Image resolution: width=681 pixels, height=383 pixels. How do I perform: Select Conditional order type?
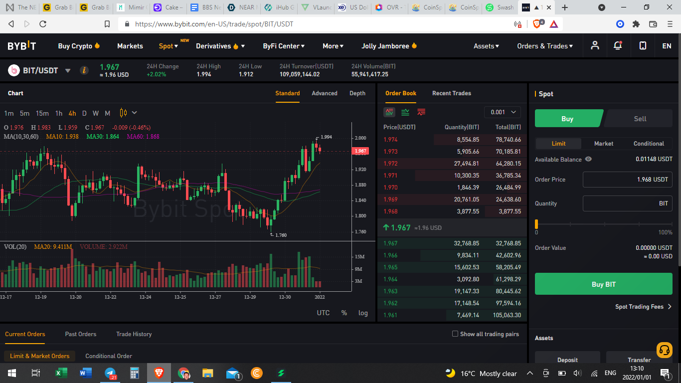(x=649, y=144)
